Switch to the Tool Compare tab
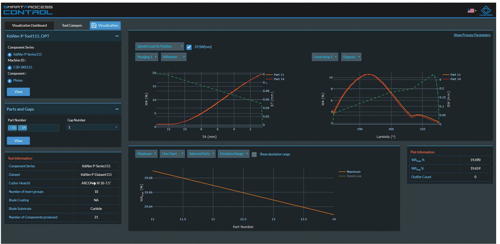Screen dimensions: 500x244 (x=72, y=25)
